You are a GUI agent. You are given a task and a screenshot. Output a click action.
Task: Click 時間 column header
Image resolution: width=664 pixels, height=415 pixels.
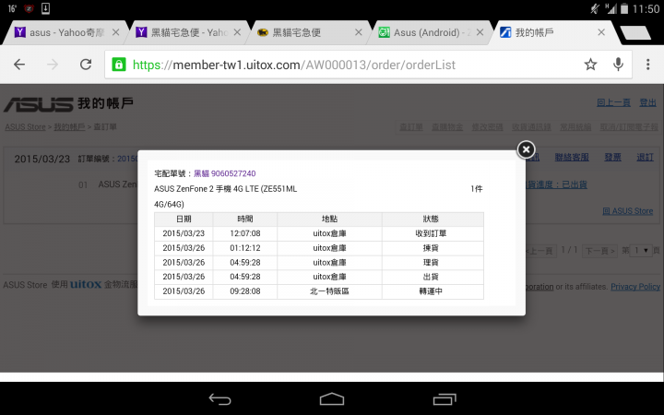245,219
